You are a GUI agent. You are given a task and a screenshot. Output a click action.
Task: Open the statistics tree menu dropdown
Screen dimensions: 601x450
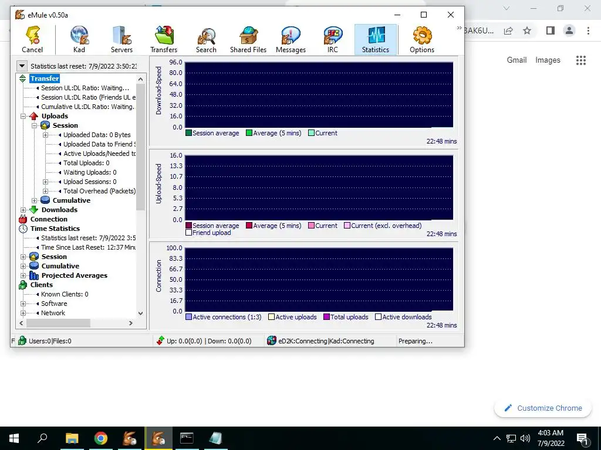(x=22, y=66)
